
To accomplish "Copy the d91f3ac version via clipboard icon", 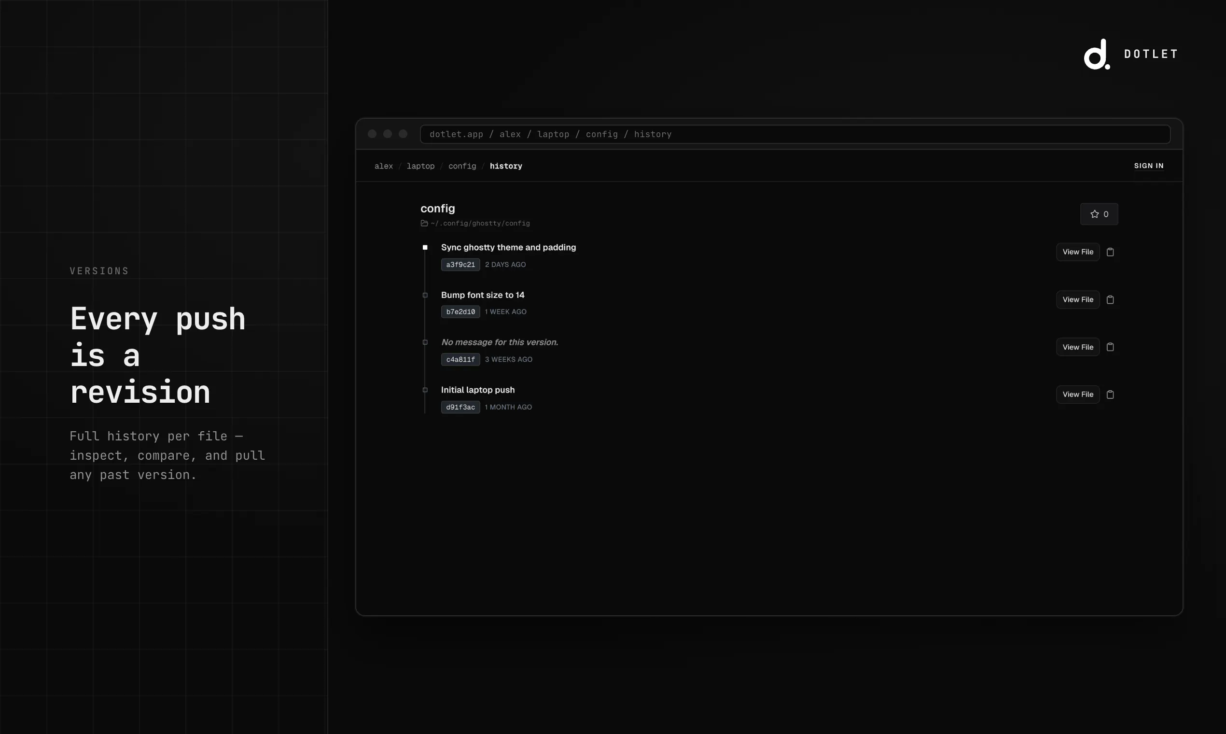I will pyautogui.click(x=1110, y=395).
